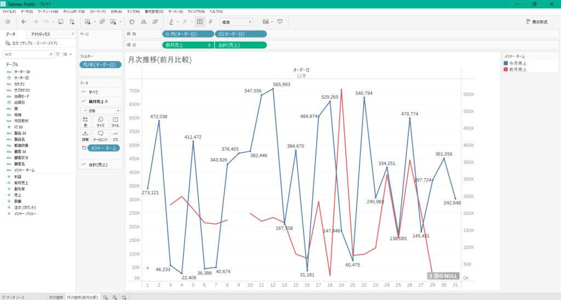The image size is (561, 300).
Task: Click the Highlight pen icon
Action: (171, 22)
